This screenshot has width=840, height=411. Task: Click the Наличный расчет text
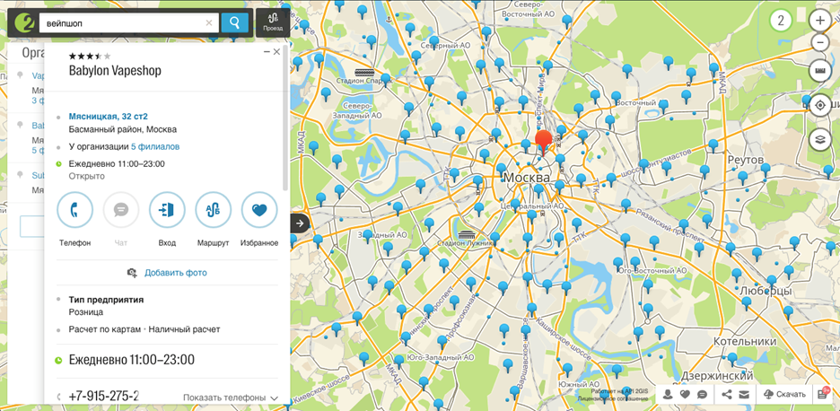click(x=184, y=329)
